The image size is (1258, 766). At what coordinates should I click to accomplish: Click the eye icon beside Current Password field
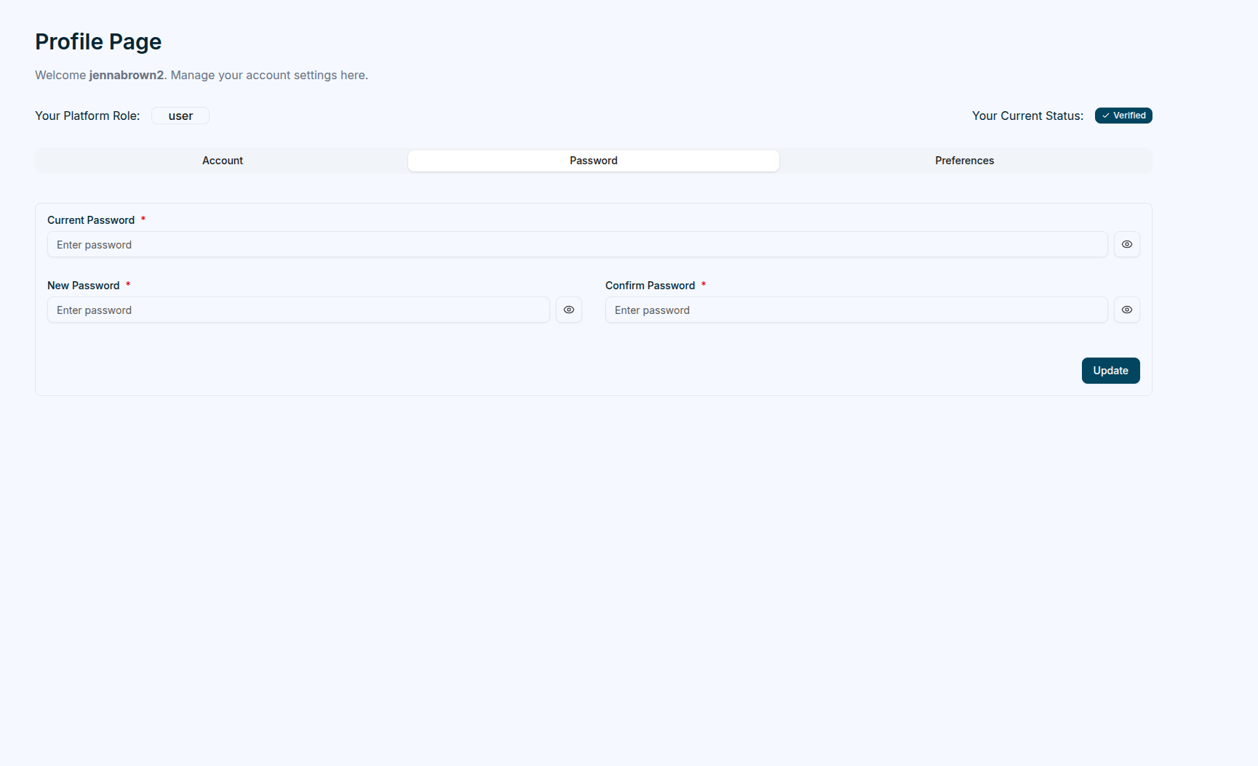(1126, 244)
